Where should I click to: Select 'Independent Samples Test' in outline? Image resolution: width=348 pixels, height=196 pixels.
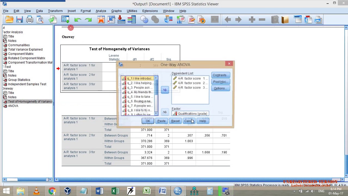pos(27,84)
